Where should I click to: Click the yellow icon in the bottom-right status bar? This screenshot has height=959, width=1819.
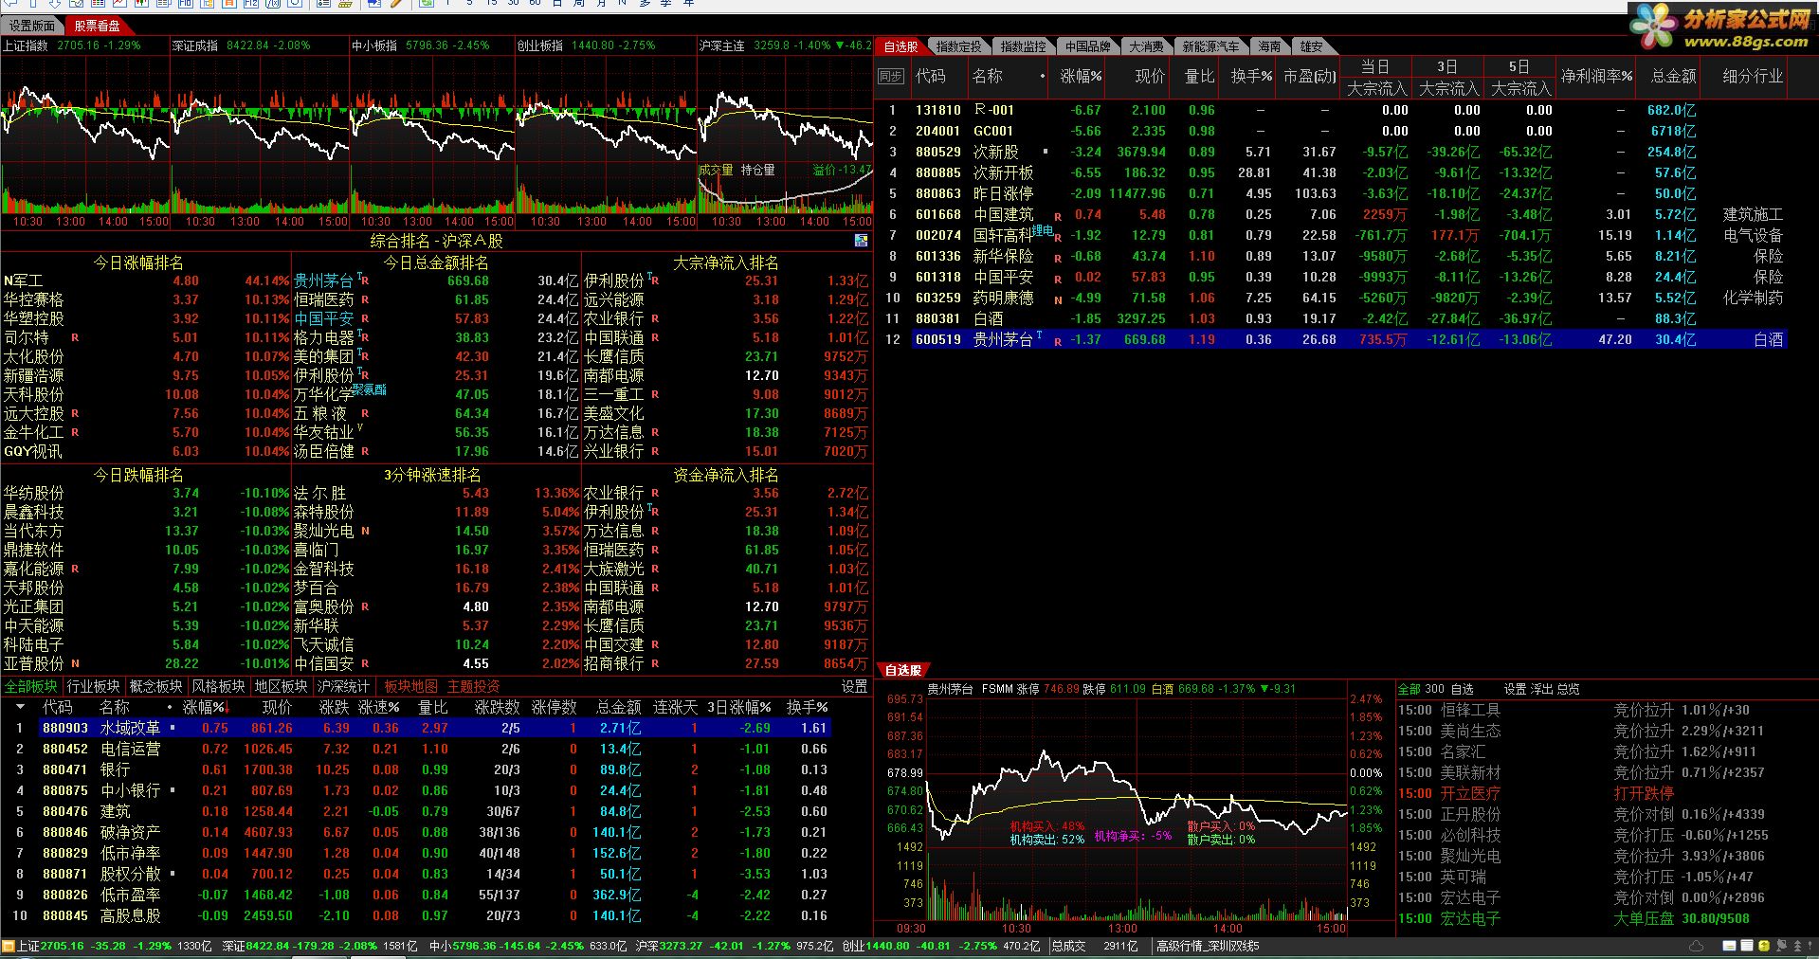coord(1764,946)
